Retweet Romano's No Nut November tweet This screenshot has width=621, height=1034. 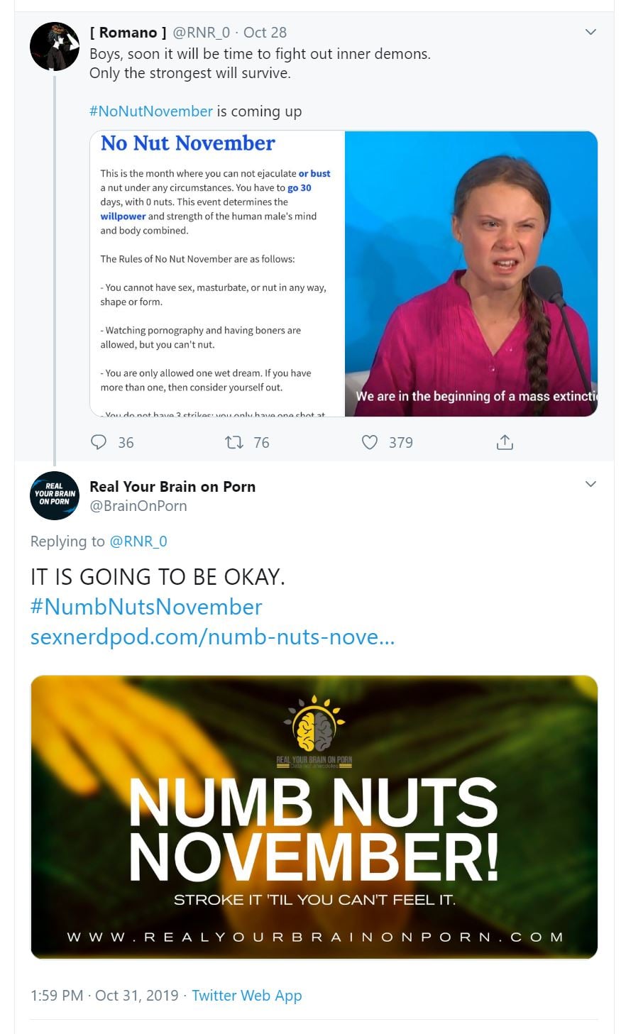pyautogui.click(x=234, y=442)
